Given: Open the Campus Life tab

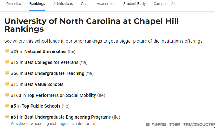Looking at the screenshot, I should [x=164, y=4].
